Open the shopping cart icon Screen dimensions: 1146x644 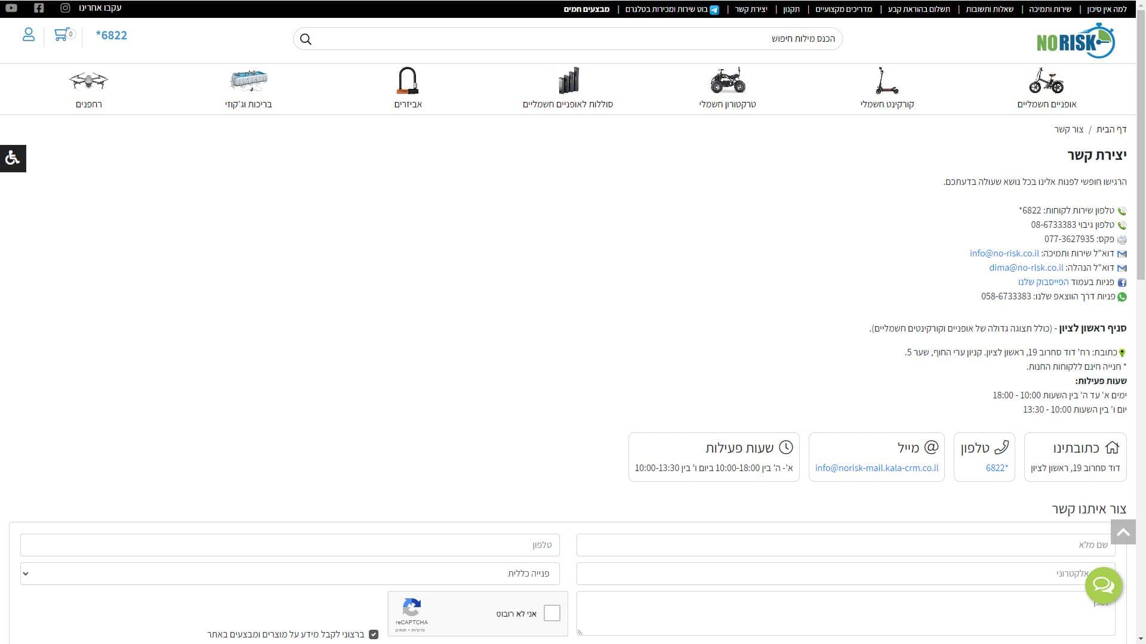pyautogui.click(x=61, y=35)
